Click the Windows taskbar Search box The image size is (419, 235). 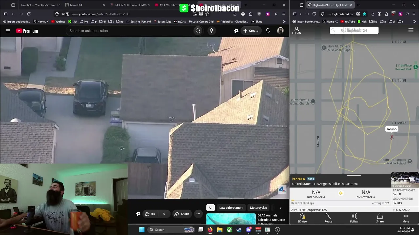coord(172,230)
